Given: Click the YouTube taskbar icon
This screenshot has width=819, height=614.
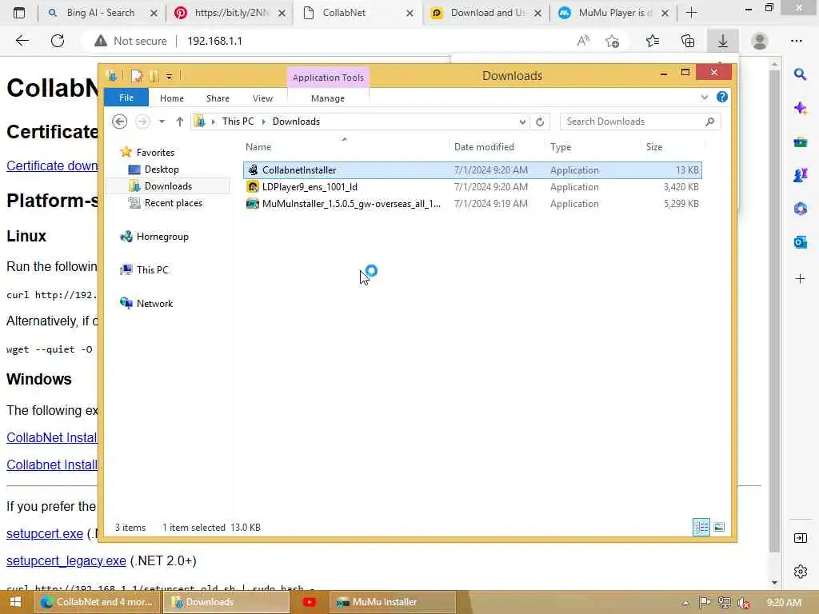Looking at the screenshot, I should point(310,602).
